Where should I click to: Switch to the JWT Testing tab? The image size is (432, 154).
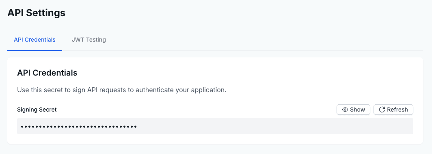pos(89,40)
